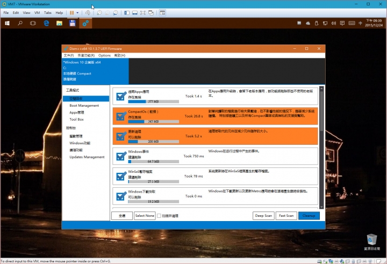This screenshot has height=264, width=387.
Task: Click the floppy disk app taskbar icon
Action: tap(73, 23)
